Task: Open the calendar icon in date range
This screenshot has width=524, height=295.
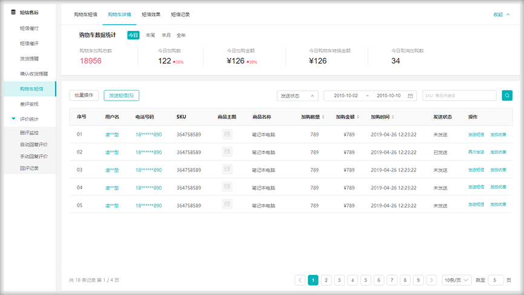Action: tap(410, 96)
